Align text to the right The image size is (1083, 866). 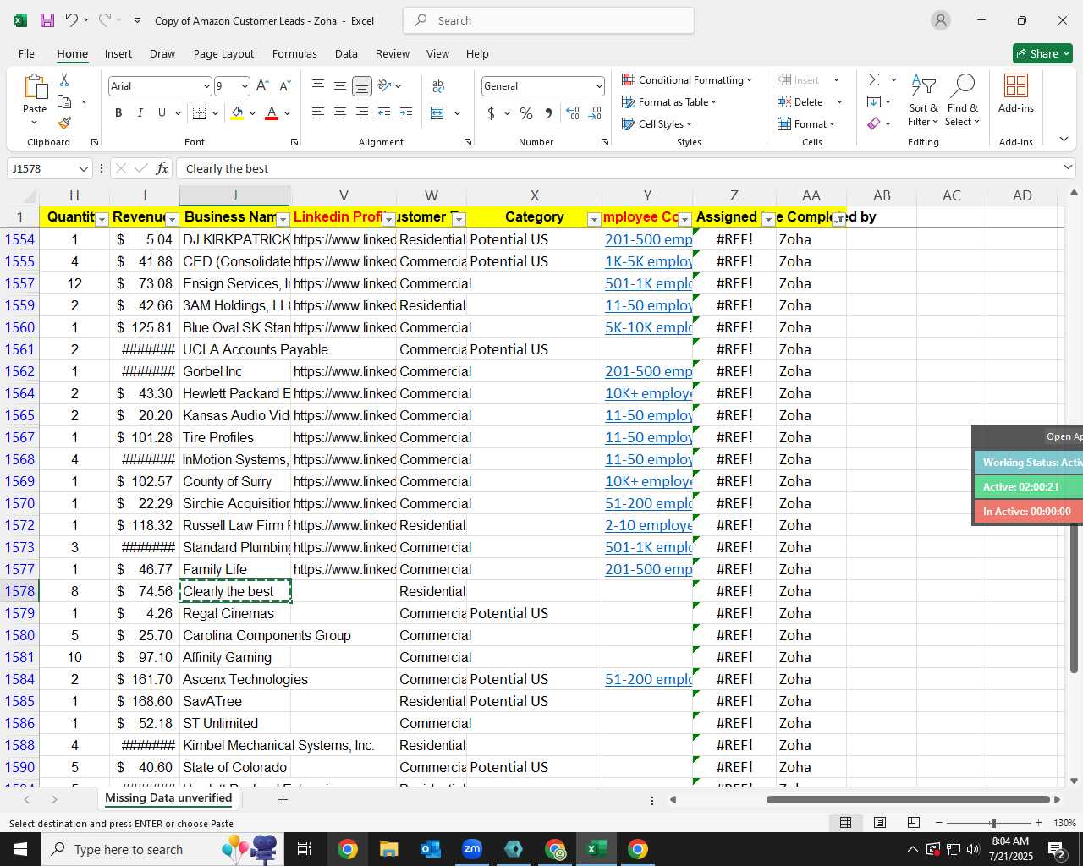[361, 113]
